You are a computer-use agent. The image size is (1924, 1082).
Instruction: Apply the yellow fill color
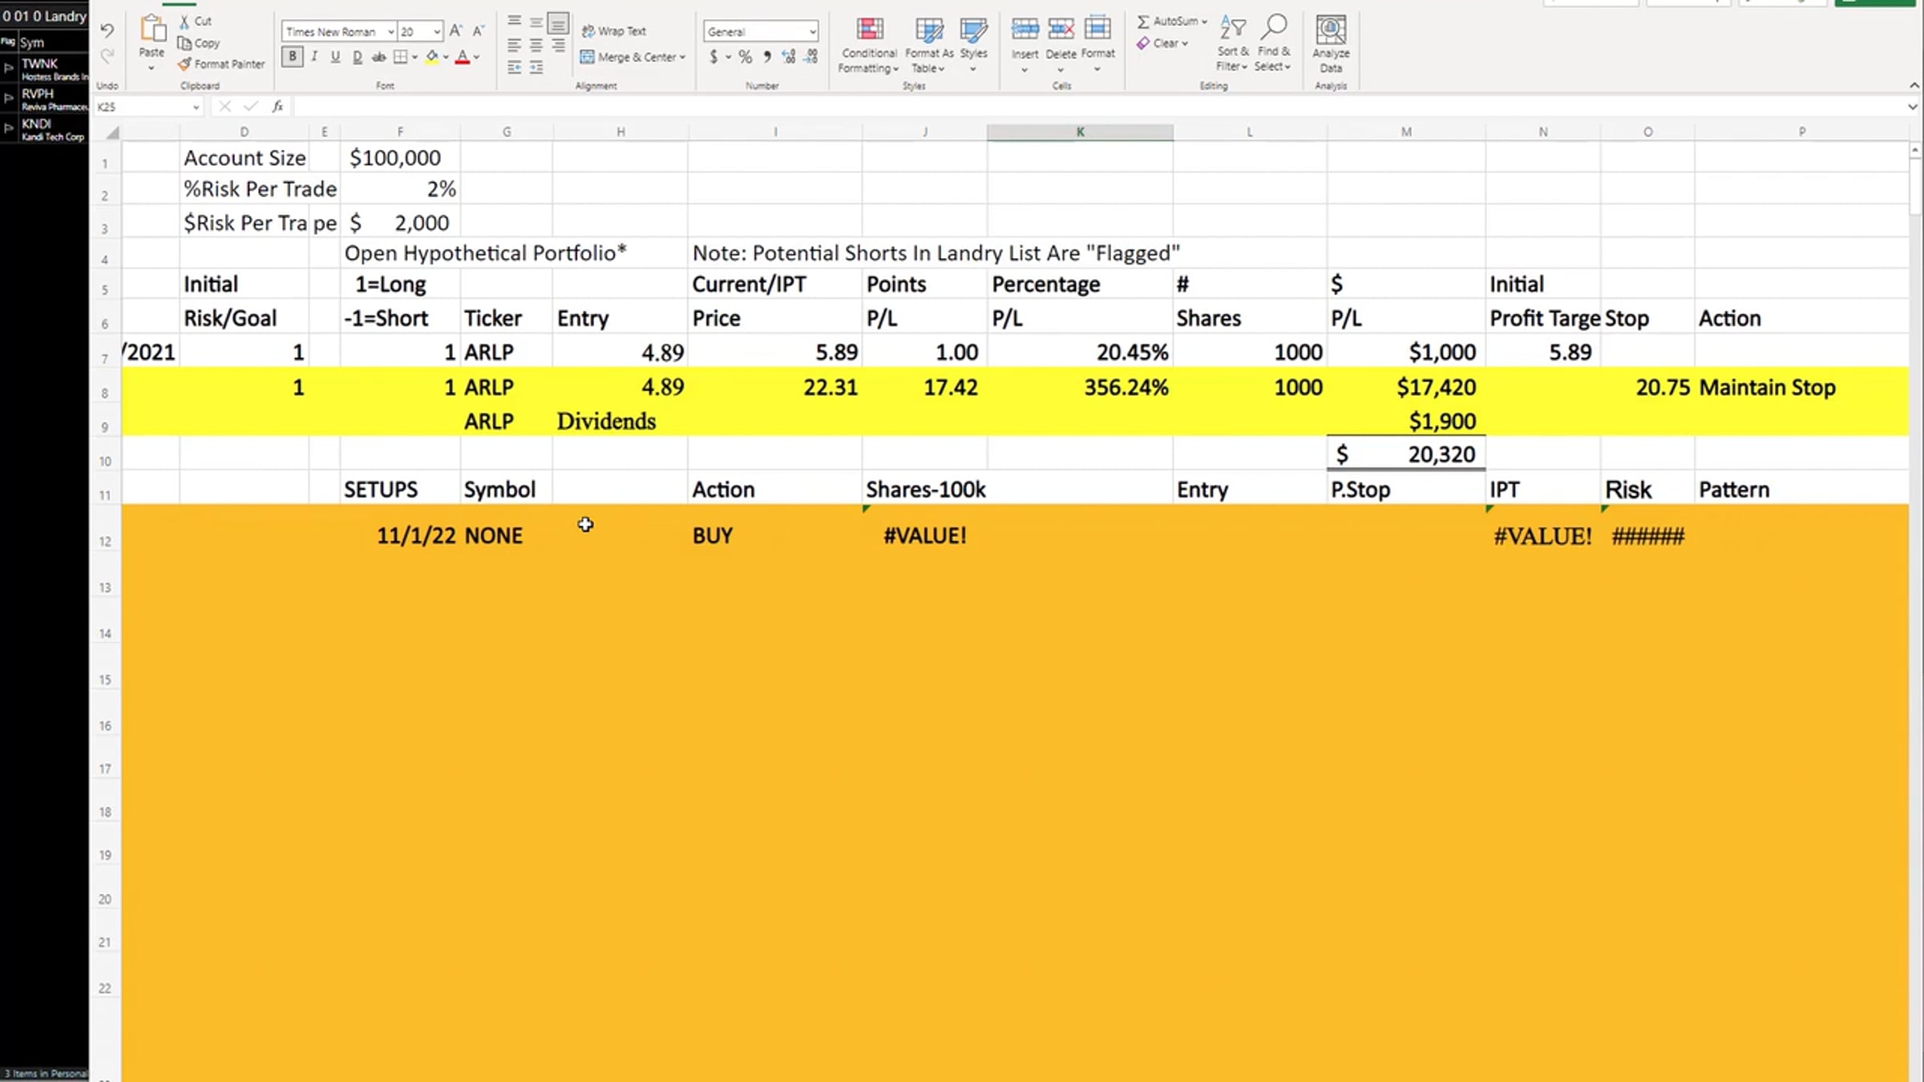(432, 57)
